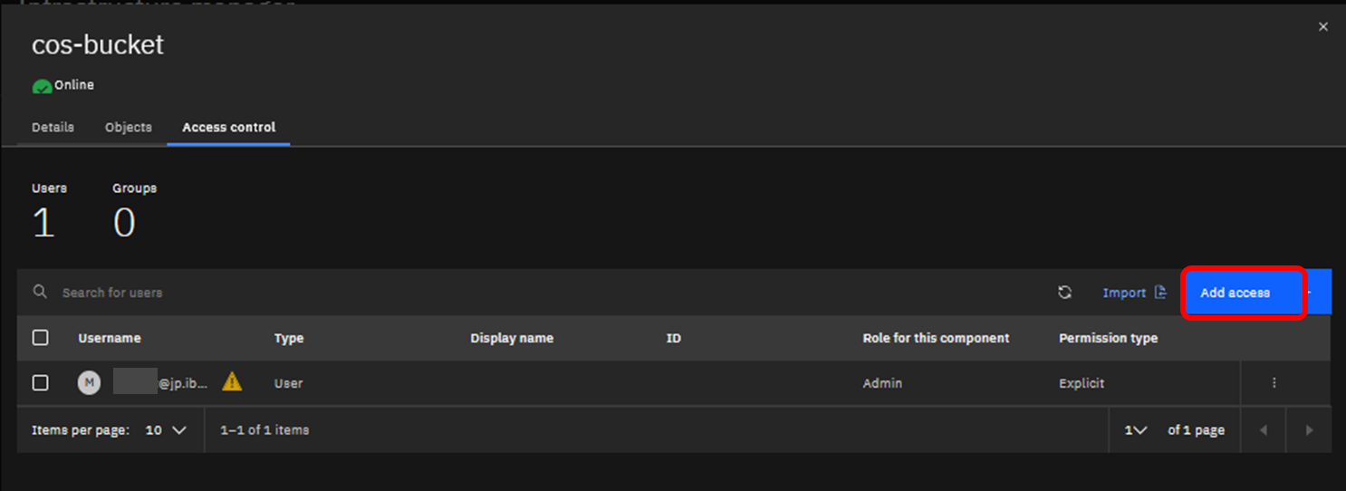
Task: Open the page number selector dropdown
Action: click(x=1136, y=430)
